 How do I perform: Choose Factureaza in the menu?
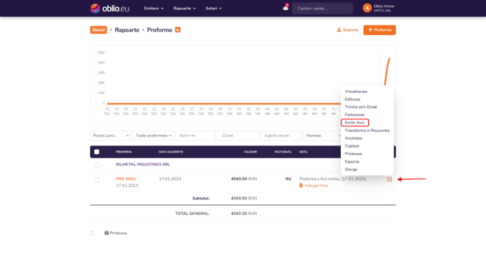(x=354, y=115)
